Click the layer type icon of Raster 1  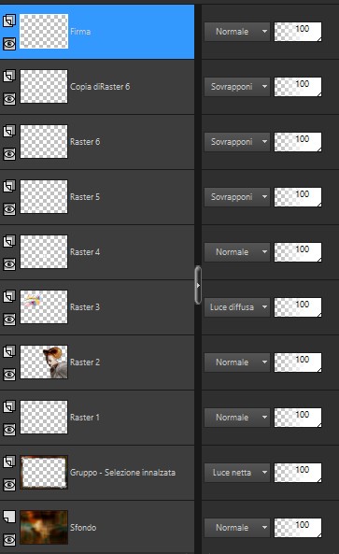9,406
